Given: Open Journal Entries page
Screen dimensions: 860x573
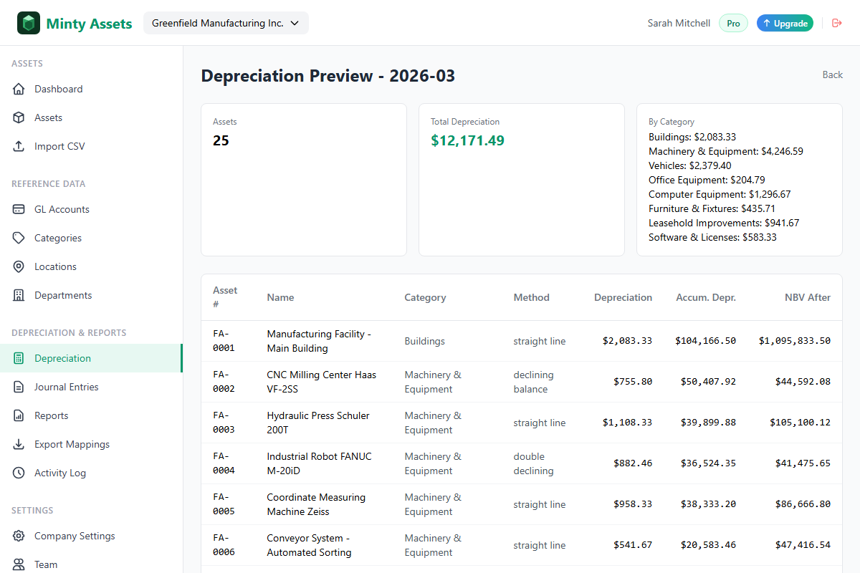Looking at the screenshot, I should [91, 387].
